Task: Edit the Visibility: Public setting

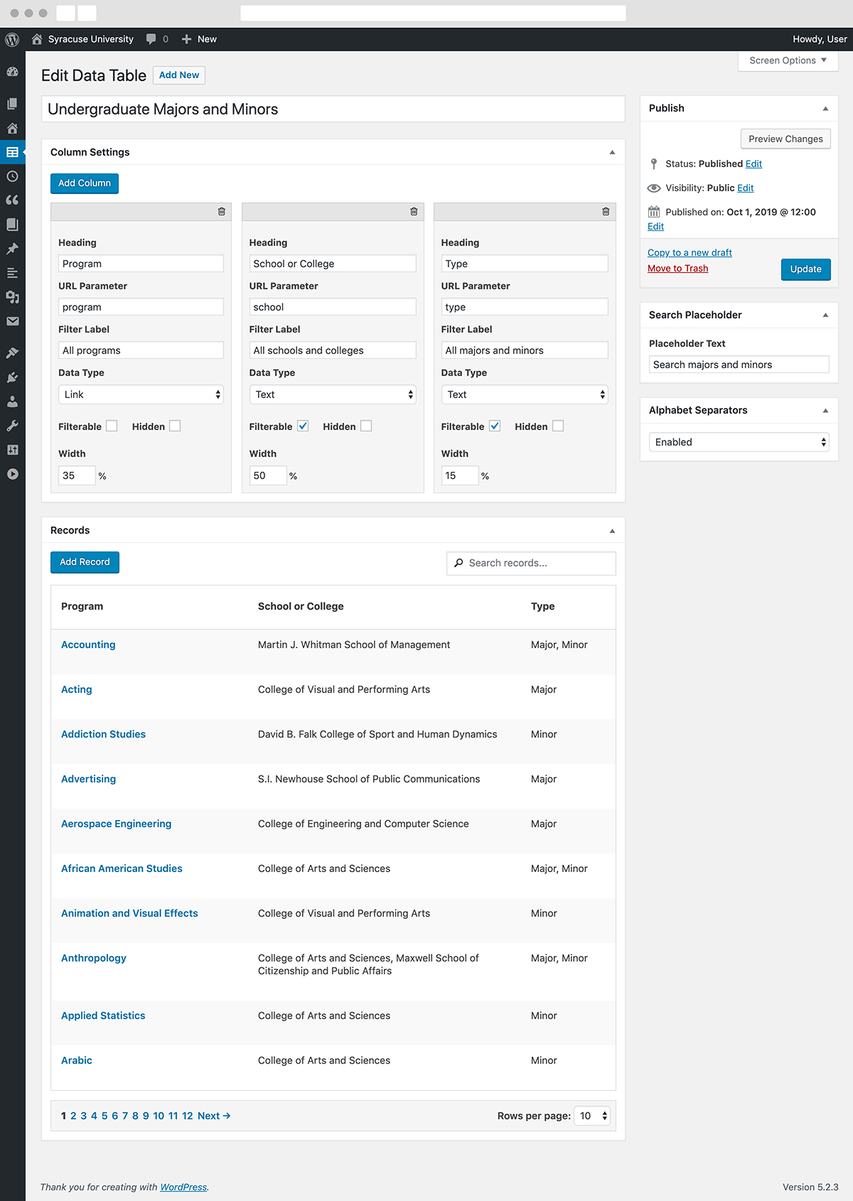Action: (x=745, y=188)
